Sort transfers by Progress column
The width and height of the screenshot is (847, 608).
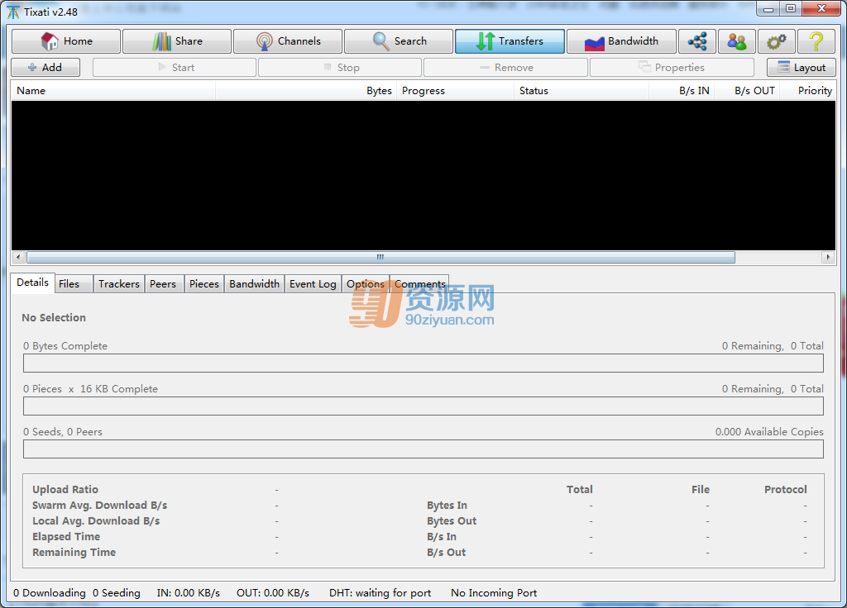pyautogui.click(x=456, y=91)
